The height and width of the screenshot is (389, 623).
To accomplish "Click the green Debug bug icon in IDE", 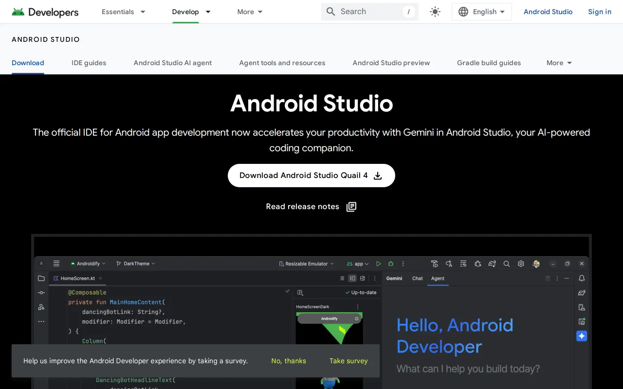I will coord(391,264).
